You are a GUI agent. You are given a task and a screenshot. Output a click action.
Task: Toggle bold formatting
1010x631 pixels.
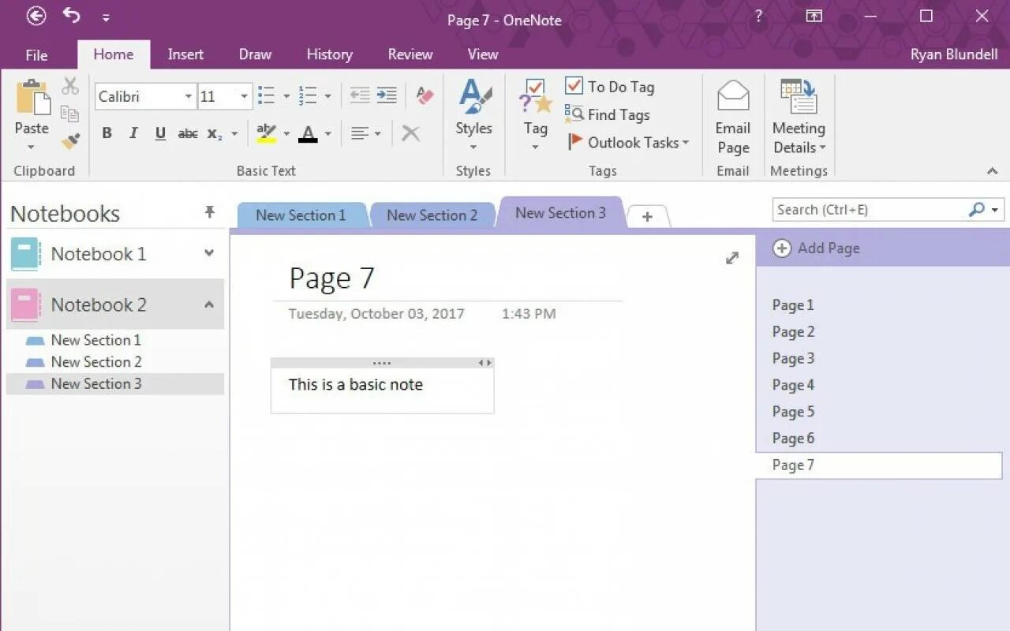pos(107,133)
